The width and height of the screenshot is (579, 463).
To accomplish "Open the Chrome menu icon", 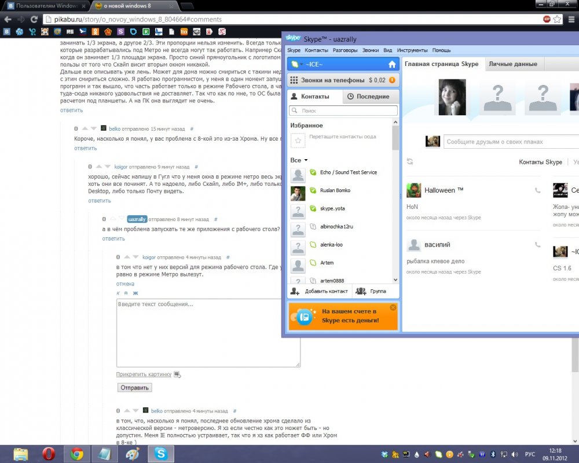I will (571, 19).
